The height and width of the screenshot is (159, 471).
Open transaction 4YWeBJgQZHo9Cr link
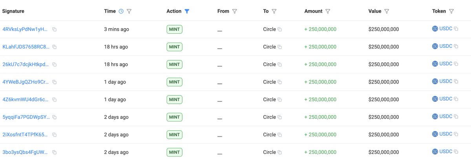(26, 82)
